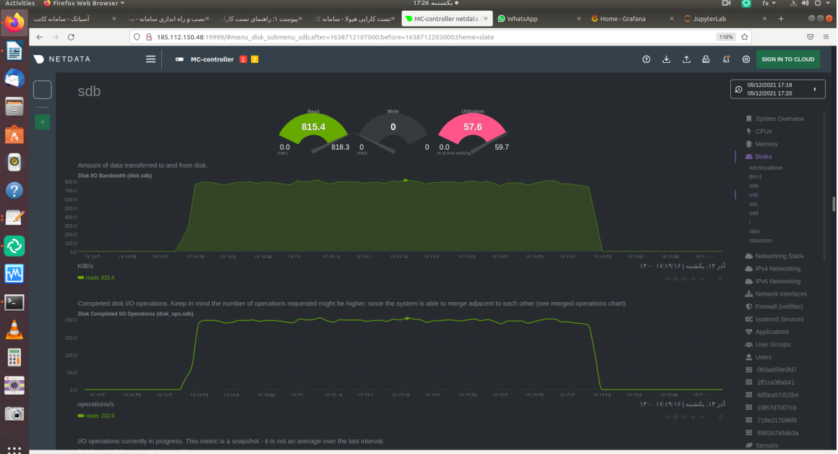Switch to the WhatsApp tab
Image resolution: width=838 pixels, height=454 pixels.
click(539, 19)
